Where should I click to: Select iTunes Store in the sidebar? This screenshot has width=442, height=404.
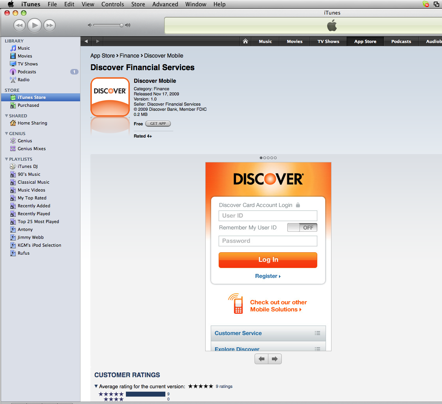pyautogui.click(x=41, y=97)
